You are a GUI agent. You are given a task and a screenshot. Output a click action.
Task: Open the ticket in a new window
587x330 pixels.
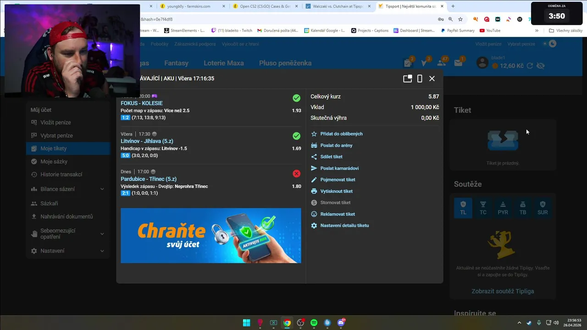tap(407, 78)
